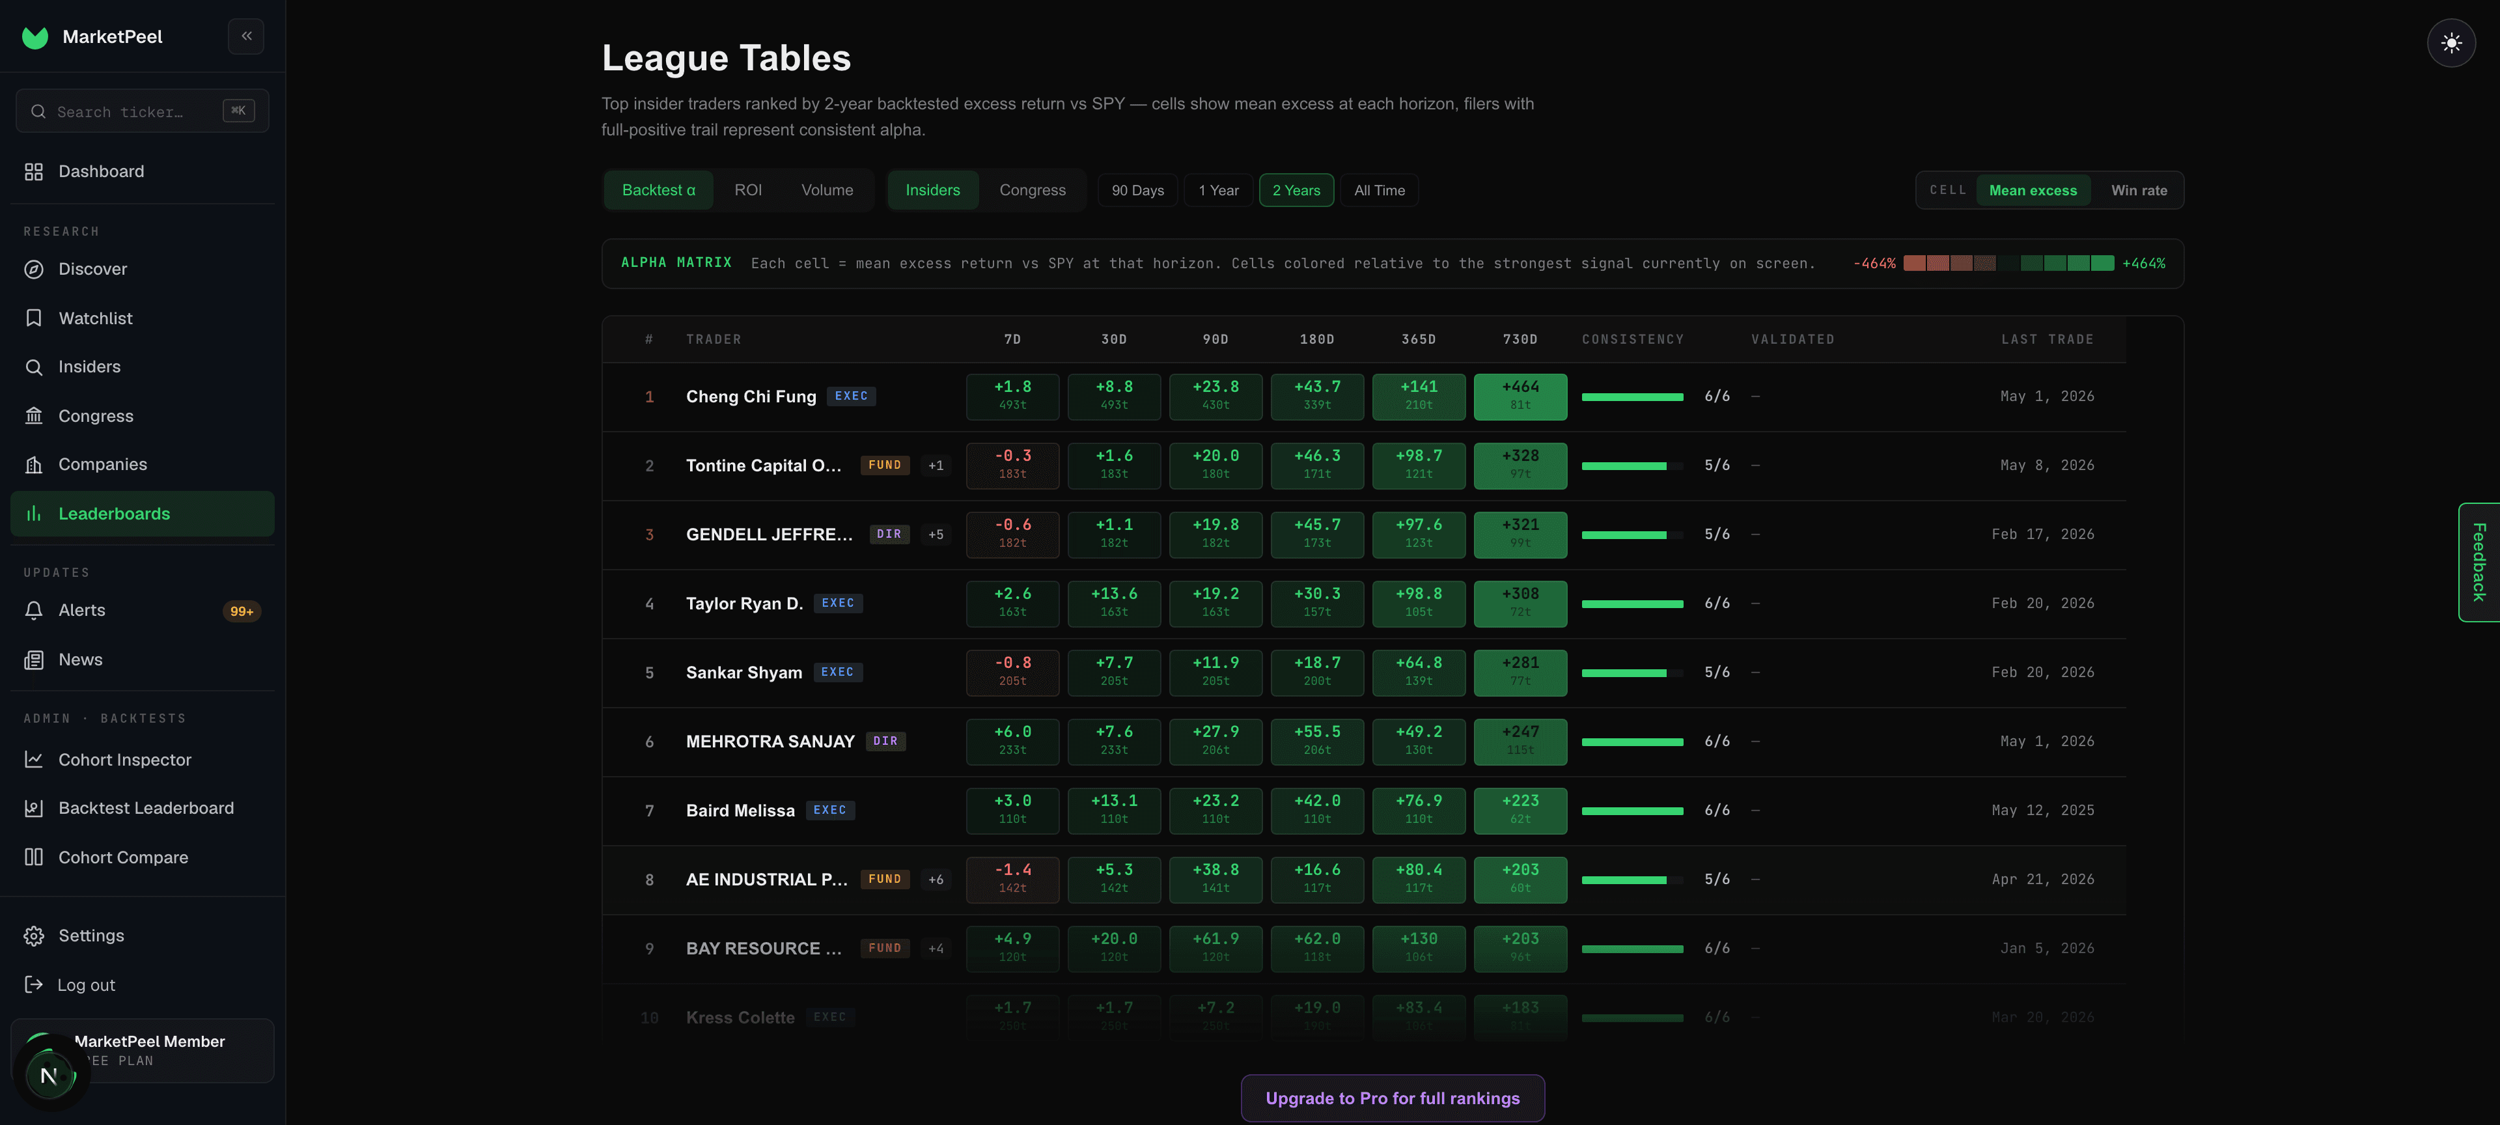Click the Insiders magnifier icon
Viewport: 2500px width, 1125px height.
[34, 367]
